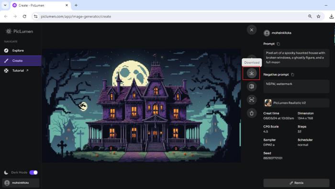The width and height of the screenshot is (335, 189).
Task: Close the Create - PicLumen tab
Action: (67, 5)
